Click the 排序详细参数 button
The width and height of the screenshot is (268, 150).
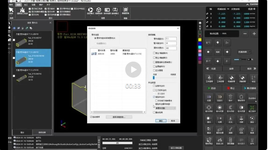(x=119, y=117)
